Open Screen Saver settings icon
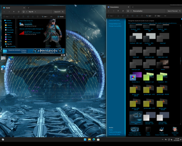 click(x=175, y=129)
